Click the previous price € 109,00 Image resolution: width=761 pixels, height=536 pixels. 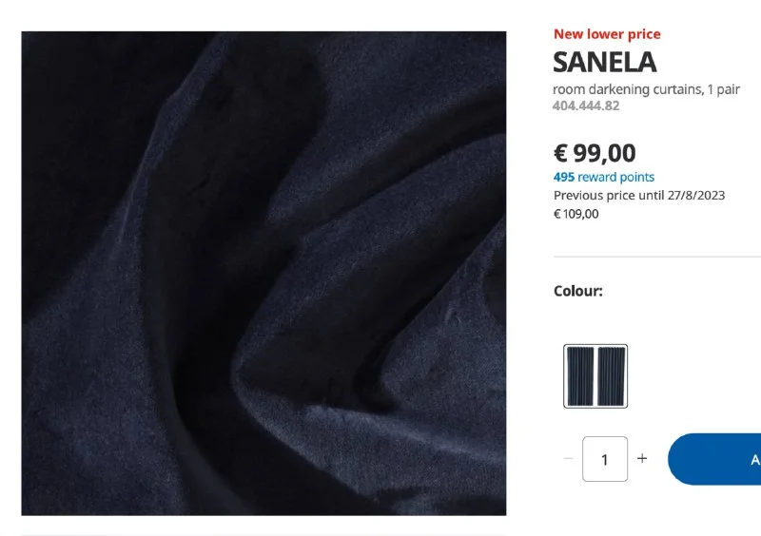point(576,214)
